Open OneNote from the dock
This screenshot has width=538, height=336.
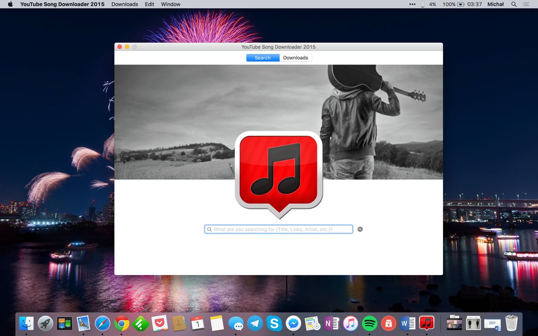tap(331, 323)
